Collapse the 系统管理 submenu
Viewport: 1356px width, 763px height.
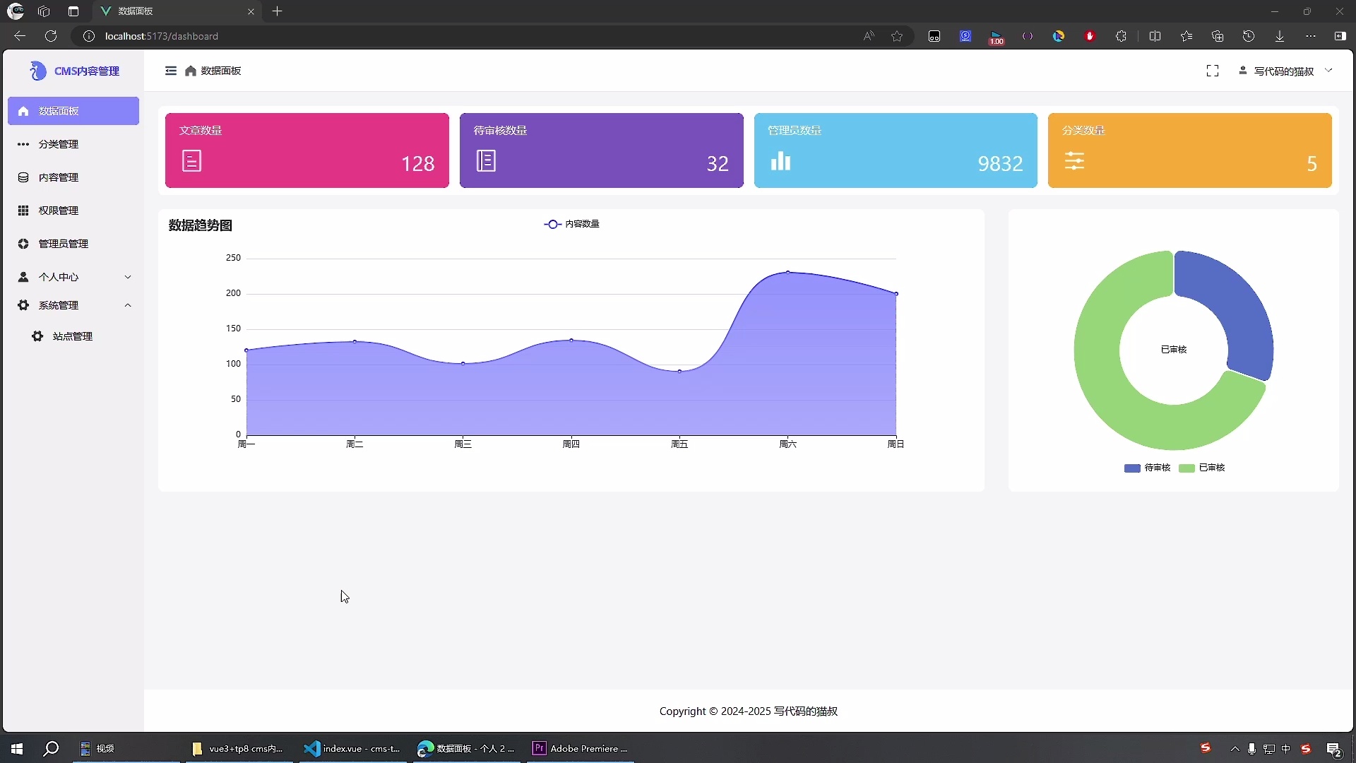(x=73, y=305)
